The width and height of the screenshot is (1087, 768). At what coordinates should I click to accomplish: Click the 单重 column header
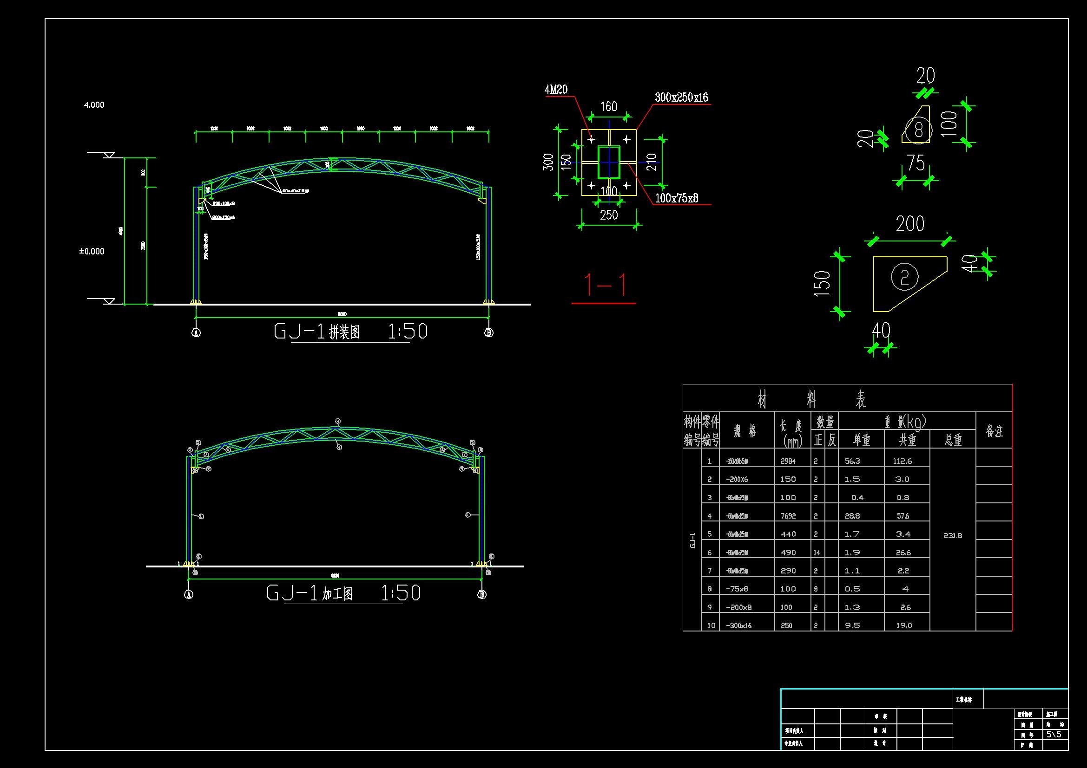[x=862, y=440]
